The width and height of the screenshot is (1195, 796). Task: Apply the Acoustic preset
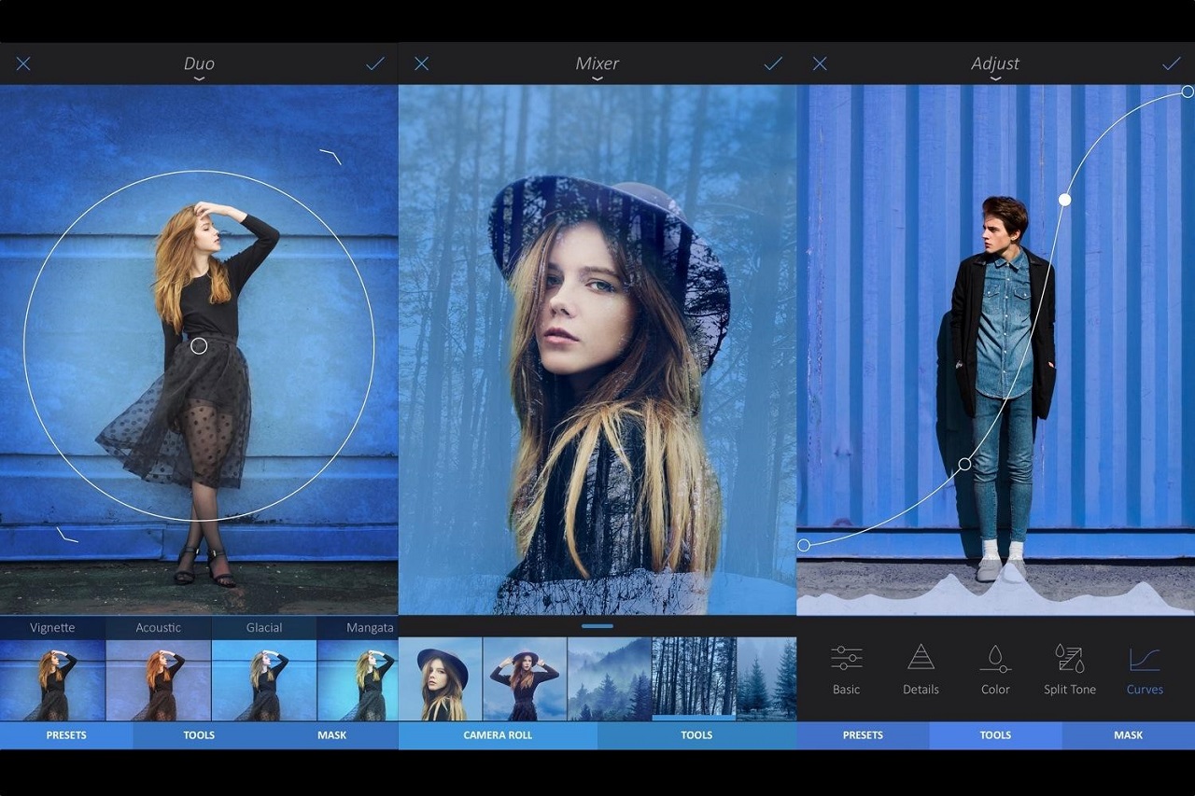[159, 679]
